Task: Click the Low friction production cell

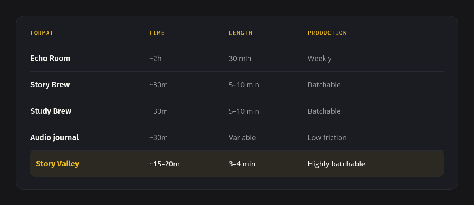Action: (x=327, y=137)
